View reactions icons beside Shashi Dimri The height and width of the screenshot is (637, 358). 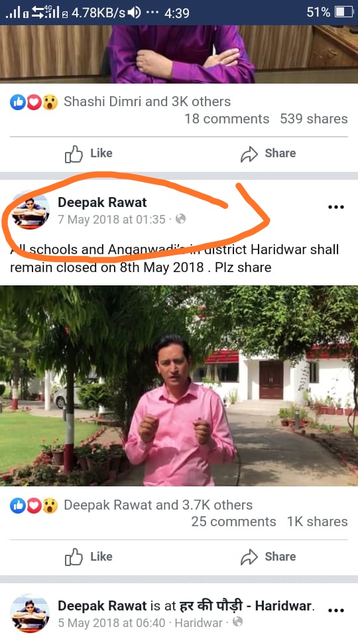(34, 102)
